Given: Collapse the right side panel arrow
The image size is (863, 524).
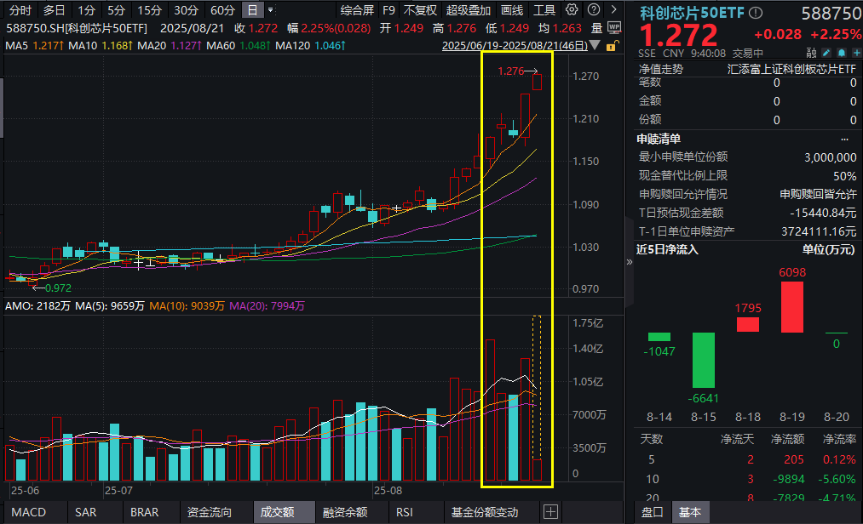Looking at the screenshot, I should tap(629, 262).
